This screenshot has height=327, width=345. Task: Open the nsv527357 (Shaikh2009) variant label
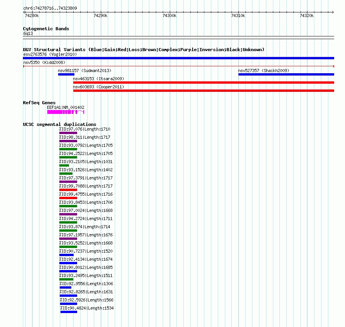pyautogui.click(x=264, y=71)
